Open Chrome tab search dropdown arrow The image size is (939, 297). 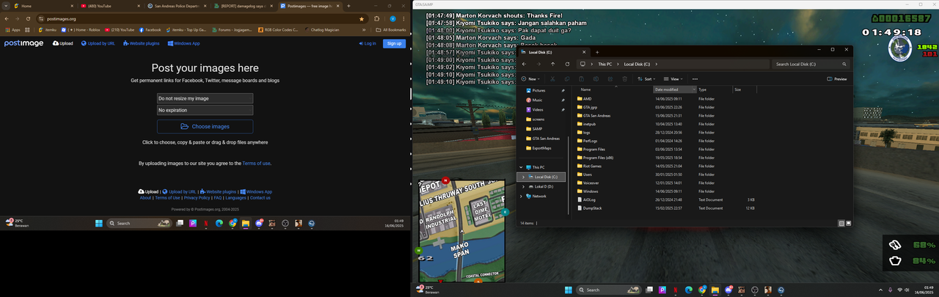[5, 6]
